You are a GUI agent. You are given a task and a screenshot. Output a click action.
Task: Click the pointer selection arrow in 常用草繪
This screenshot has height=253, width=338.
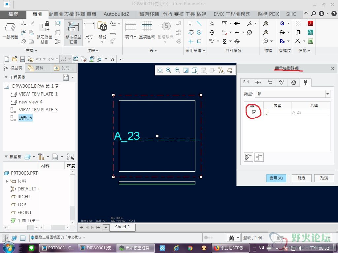(x=190, y=23)
